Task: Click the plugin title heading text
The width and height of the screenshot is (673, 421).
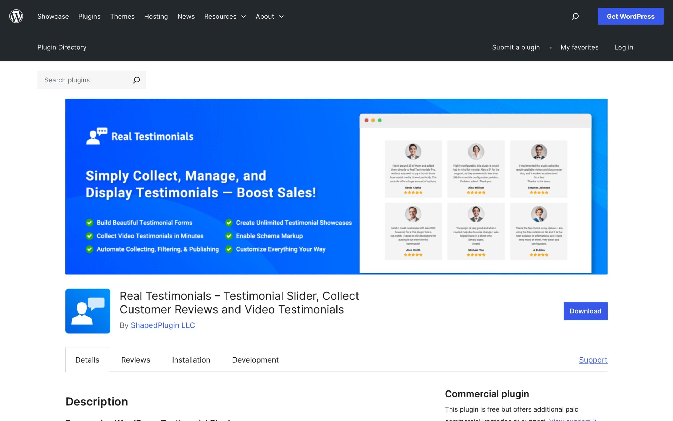Action: (x=239, y=303)
